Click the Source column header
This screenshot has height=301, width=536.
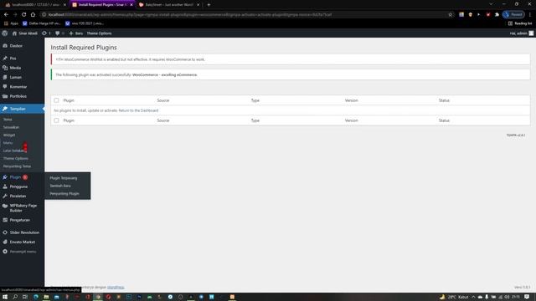click(x=163, y=100)
